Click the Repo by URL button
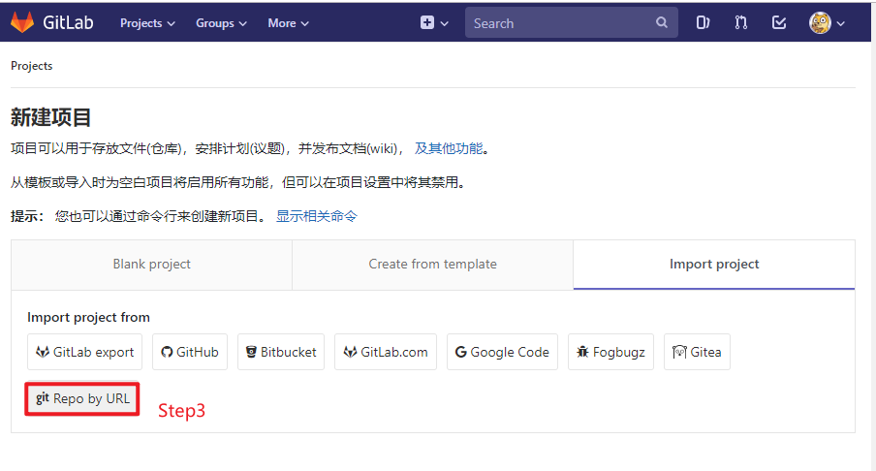The height and width of the screenshot is (471, 876). pos(82,398)
